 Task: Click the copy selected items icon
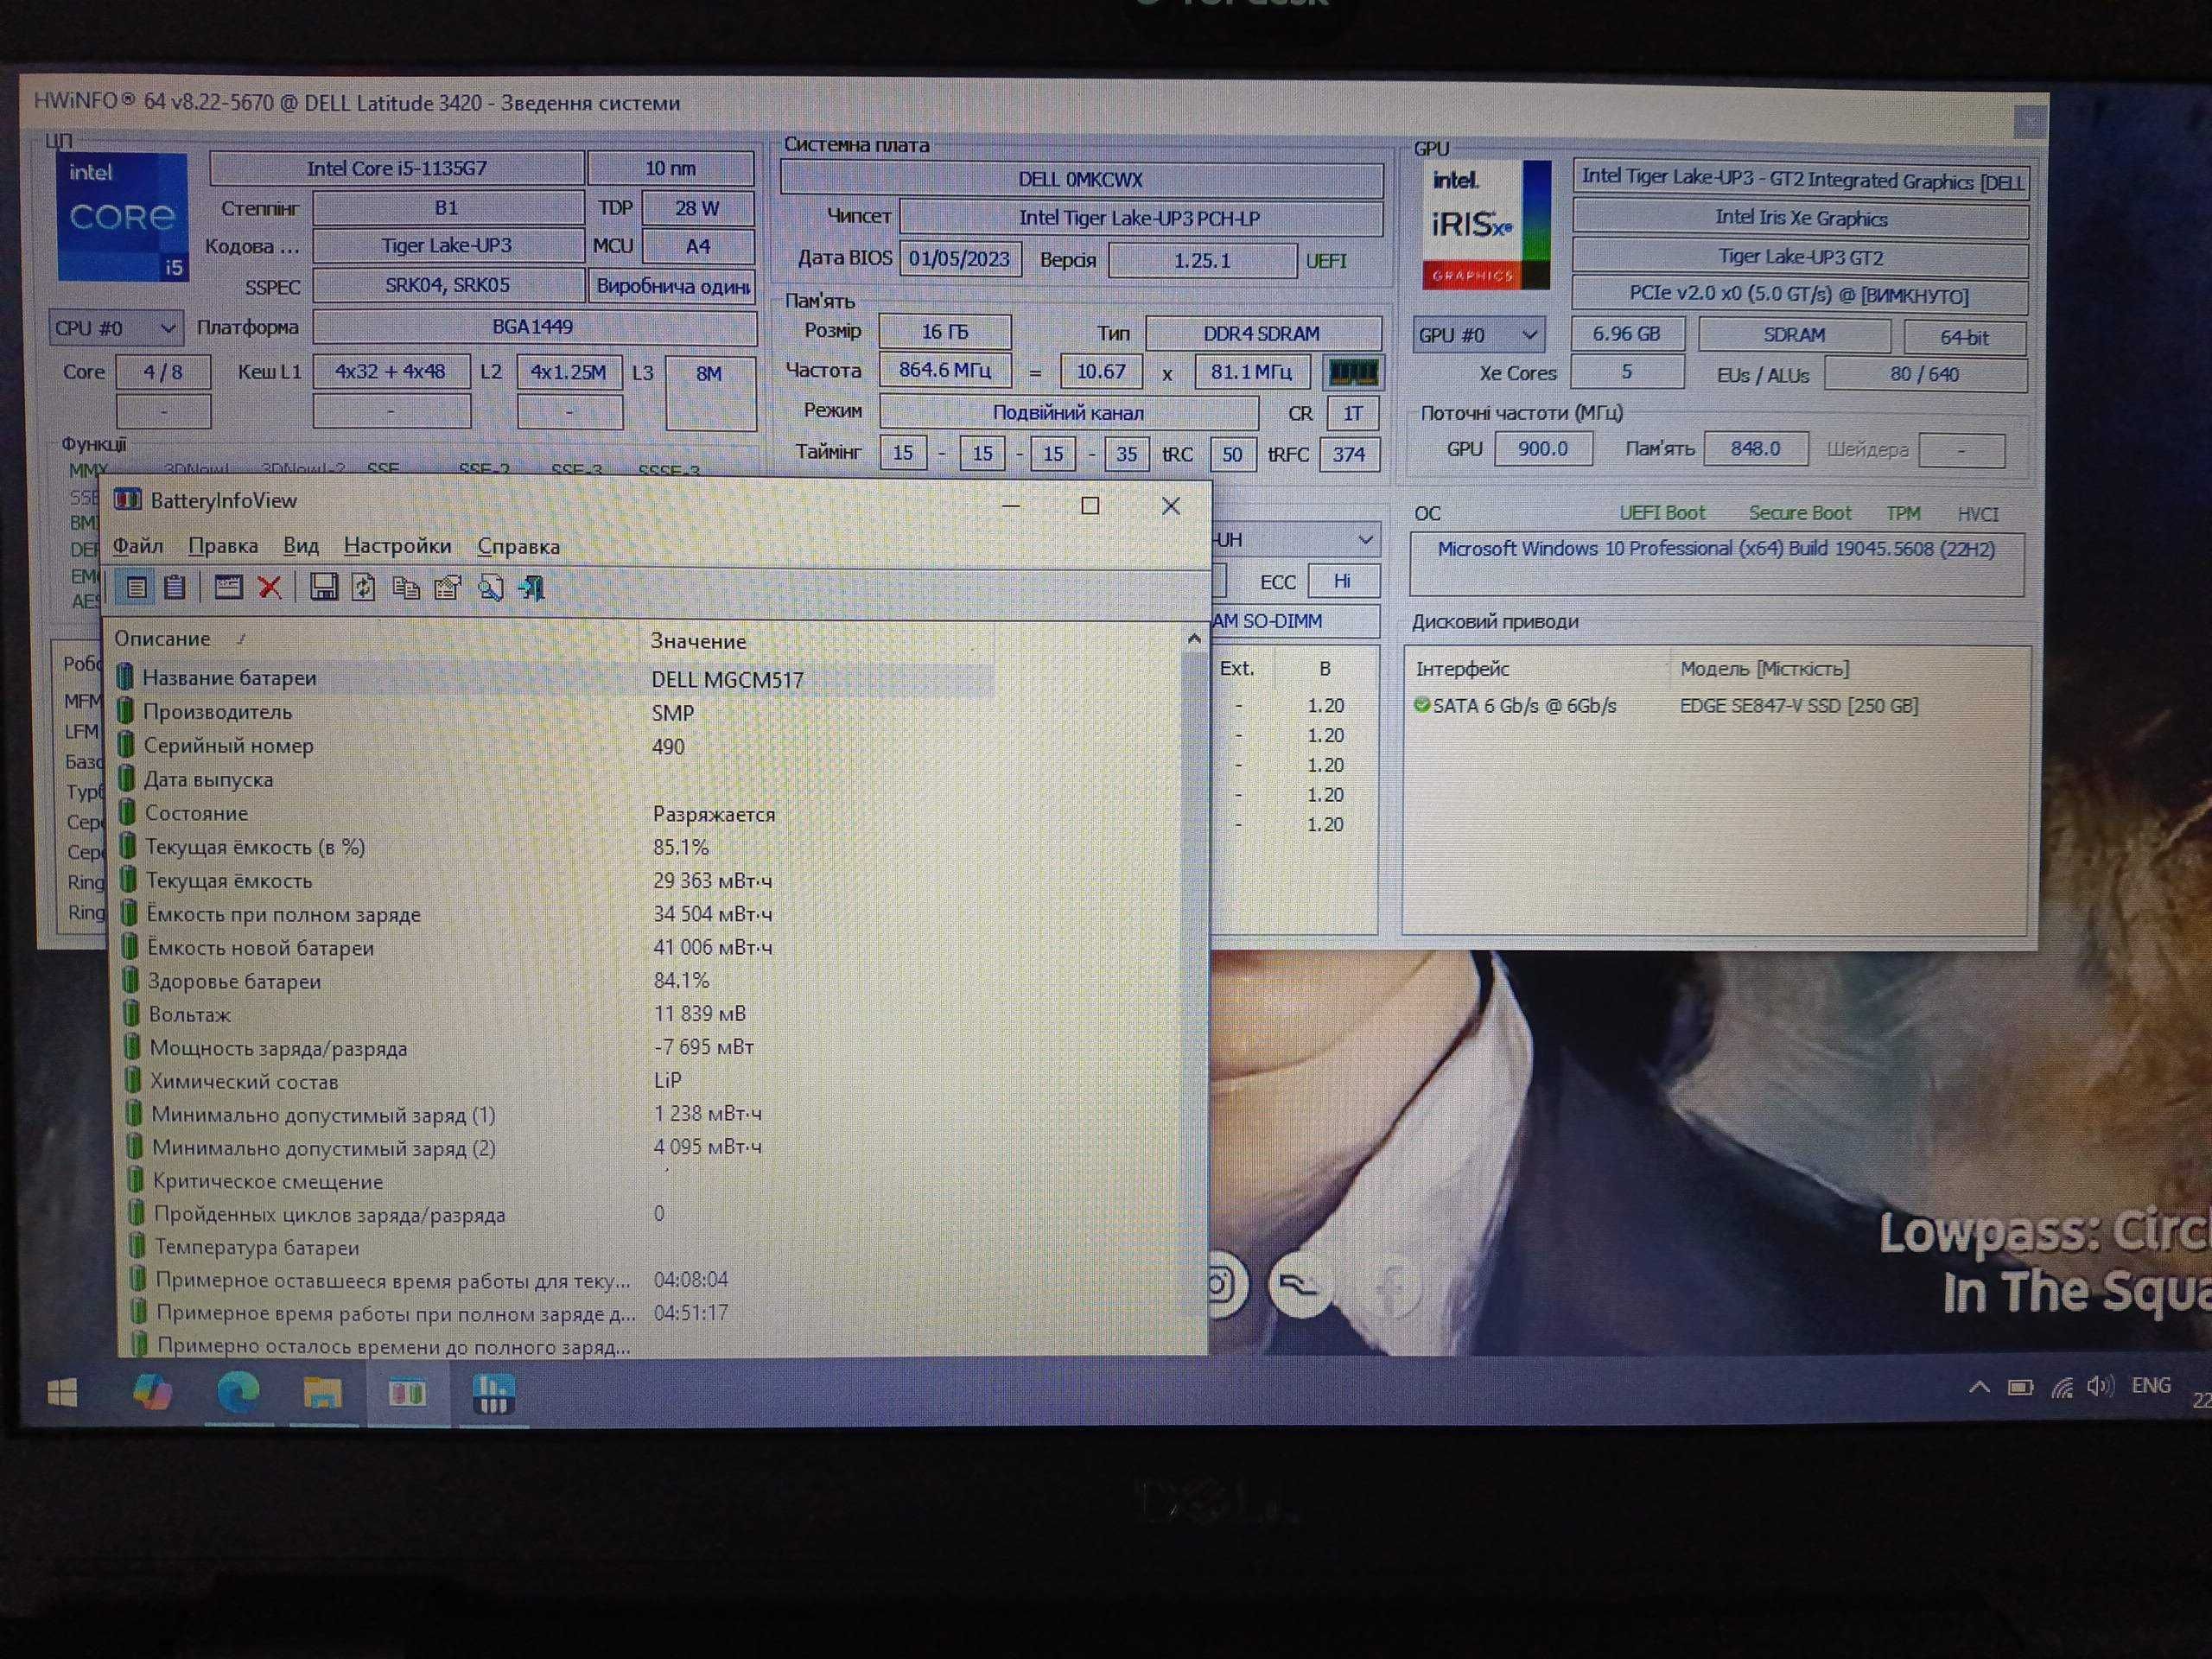[405, 588]
